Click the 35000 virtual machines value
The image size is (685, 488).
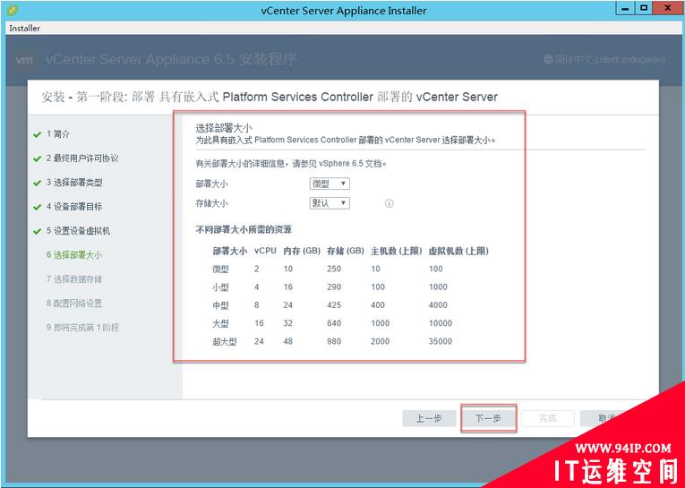pyautogui.click(x=441, y=341)
